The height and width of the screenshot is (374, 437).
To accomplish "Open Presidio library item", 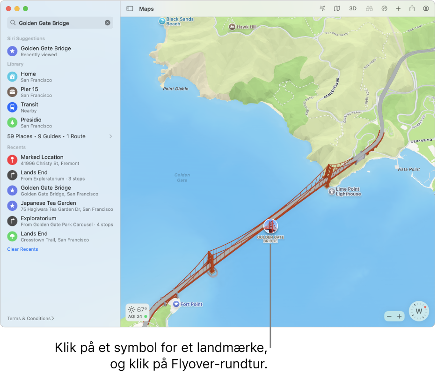I will [60, 123].
